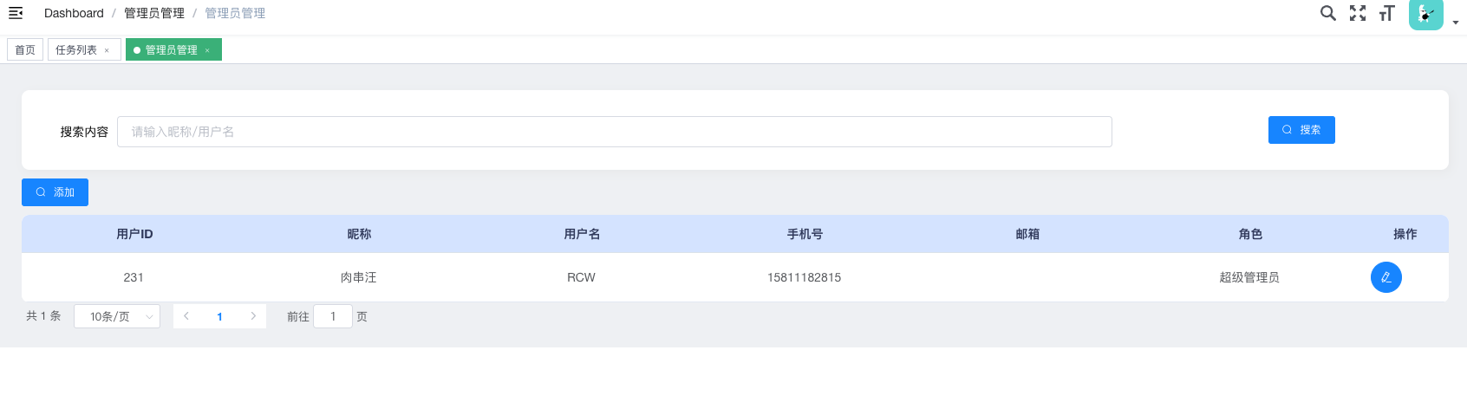Click the Dashboard breadcrumb link
The width and height of the screenshot is (1467, 415).
(74, 13)
